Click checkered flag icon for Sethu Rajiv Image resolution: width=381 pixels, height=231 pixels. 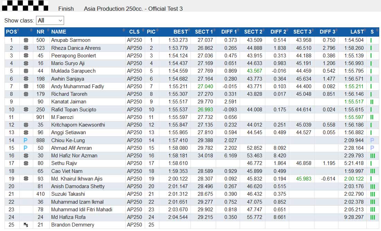[x=26, y=163]
